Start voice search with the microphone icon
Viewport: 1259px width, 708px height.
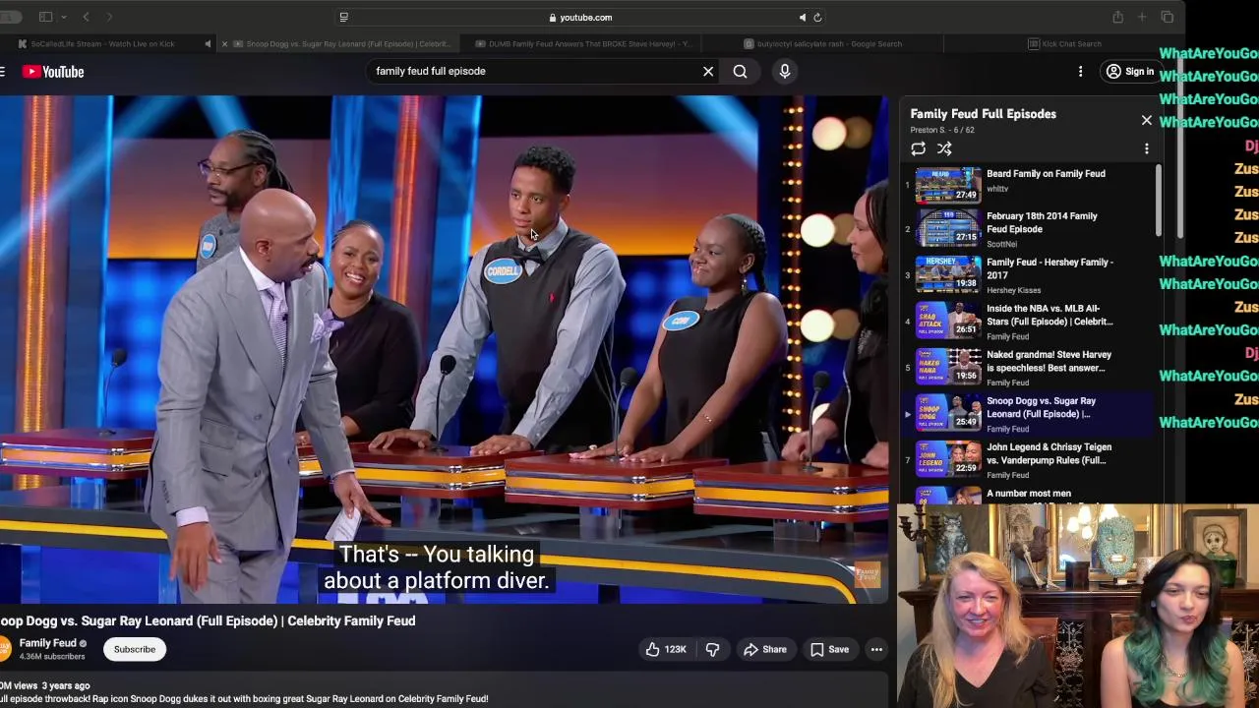point(785,71)
